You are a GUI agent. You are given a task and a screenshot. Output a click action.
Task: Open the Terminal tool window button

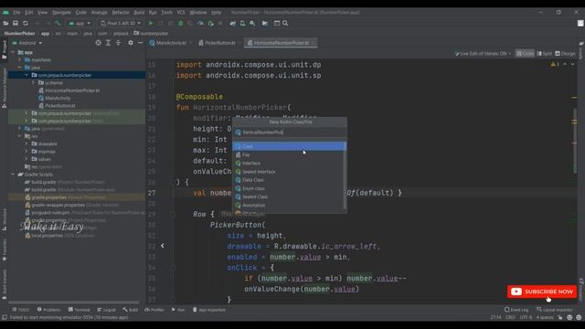point(80,310)
